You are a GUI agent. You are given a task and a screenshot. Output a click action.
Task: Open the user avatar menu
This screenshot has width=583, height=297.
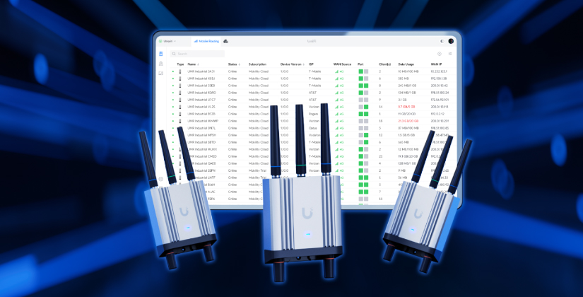[x=451, y=41]
